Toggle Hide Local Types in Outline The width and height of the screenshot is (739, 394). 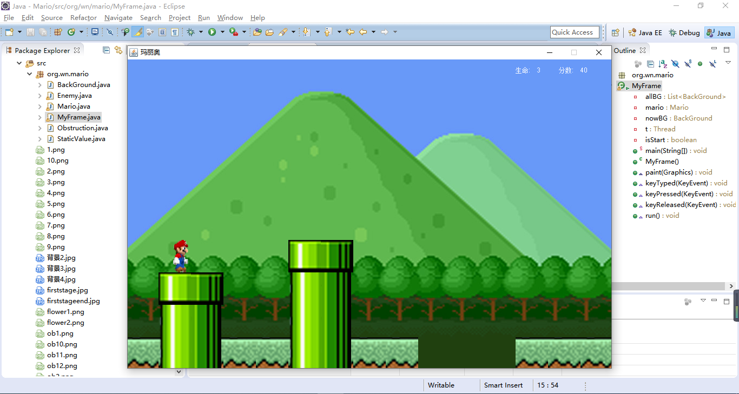(x=712, y=64)
